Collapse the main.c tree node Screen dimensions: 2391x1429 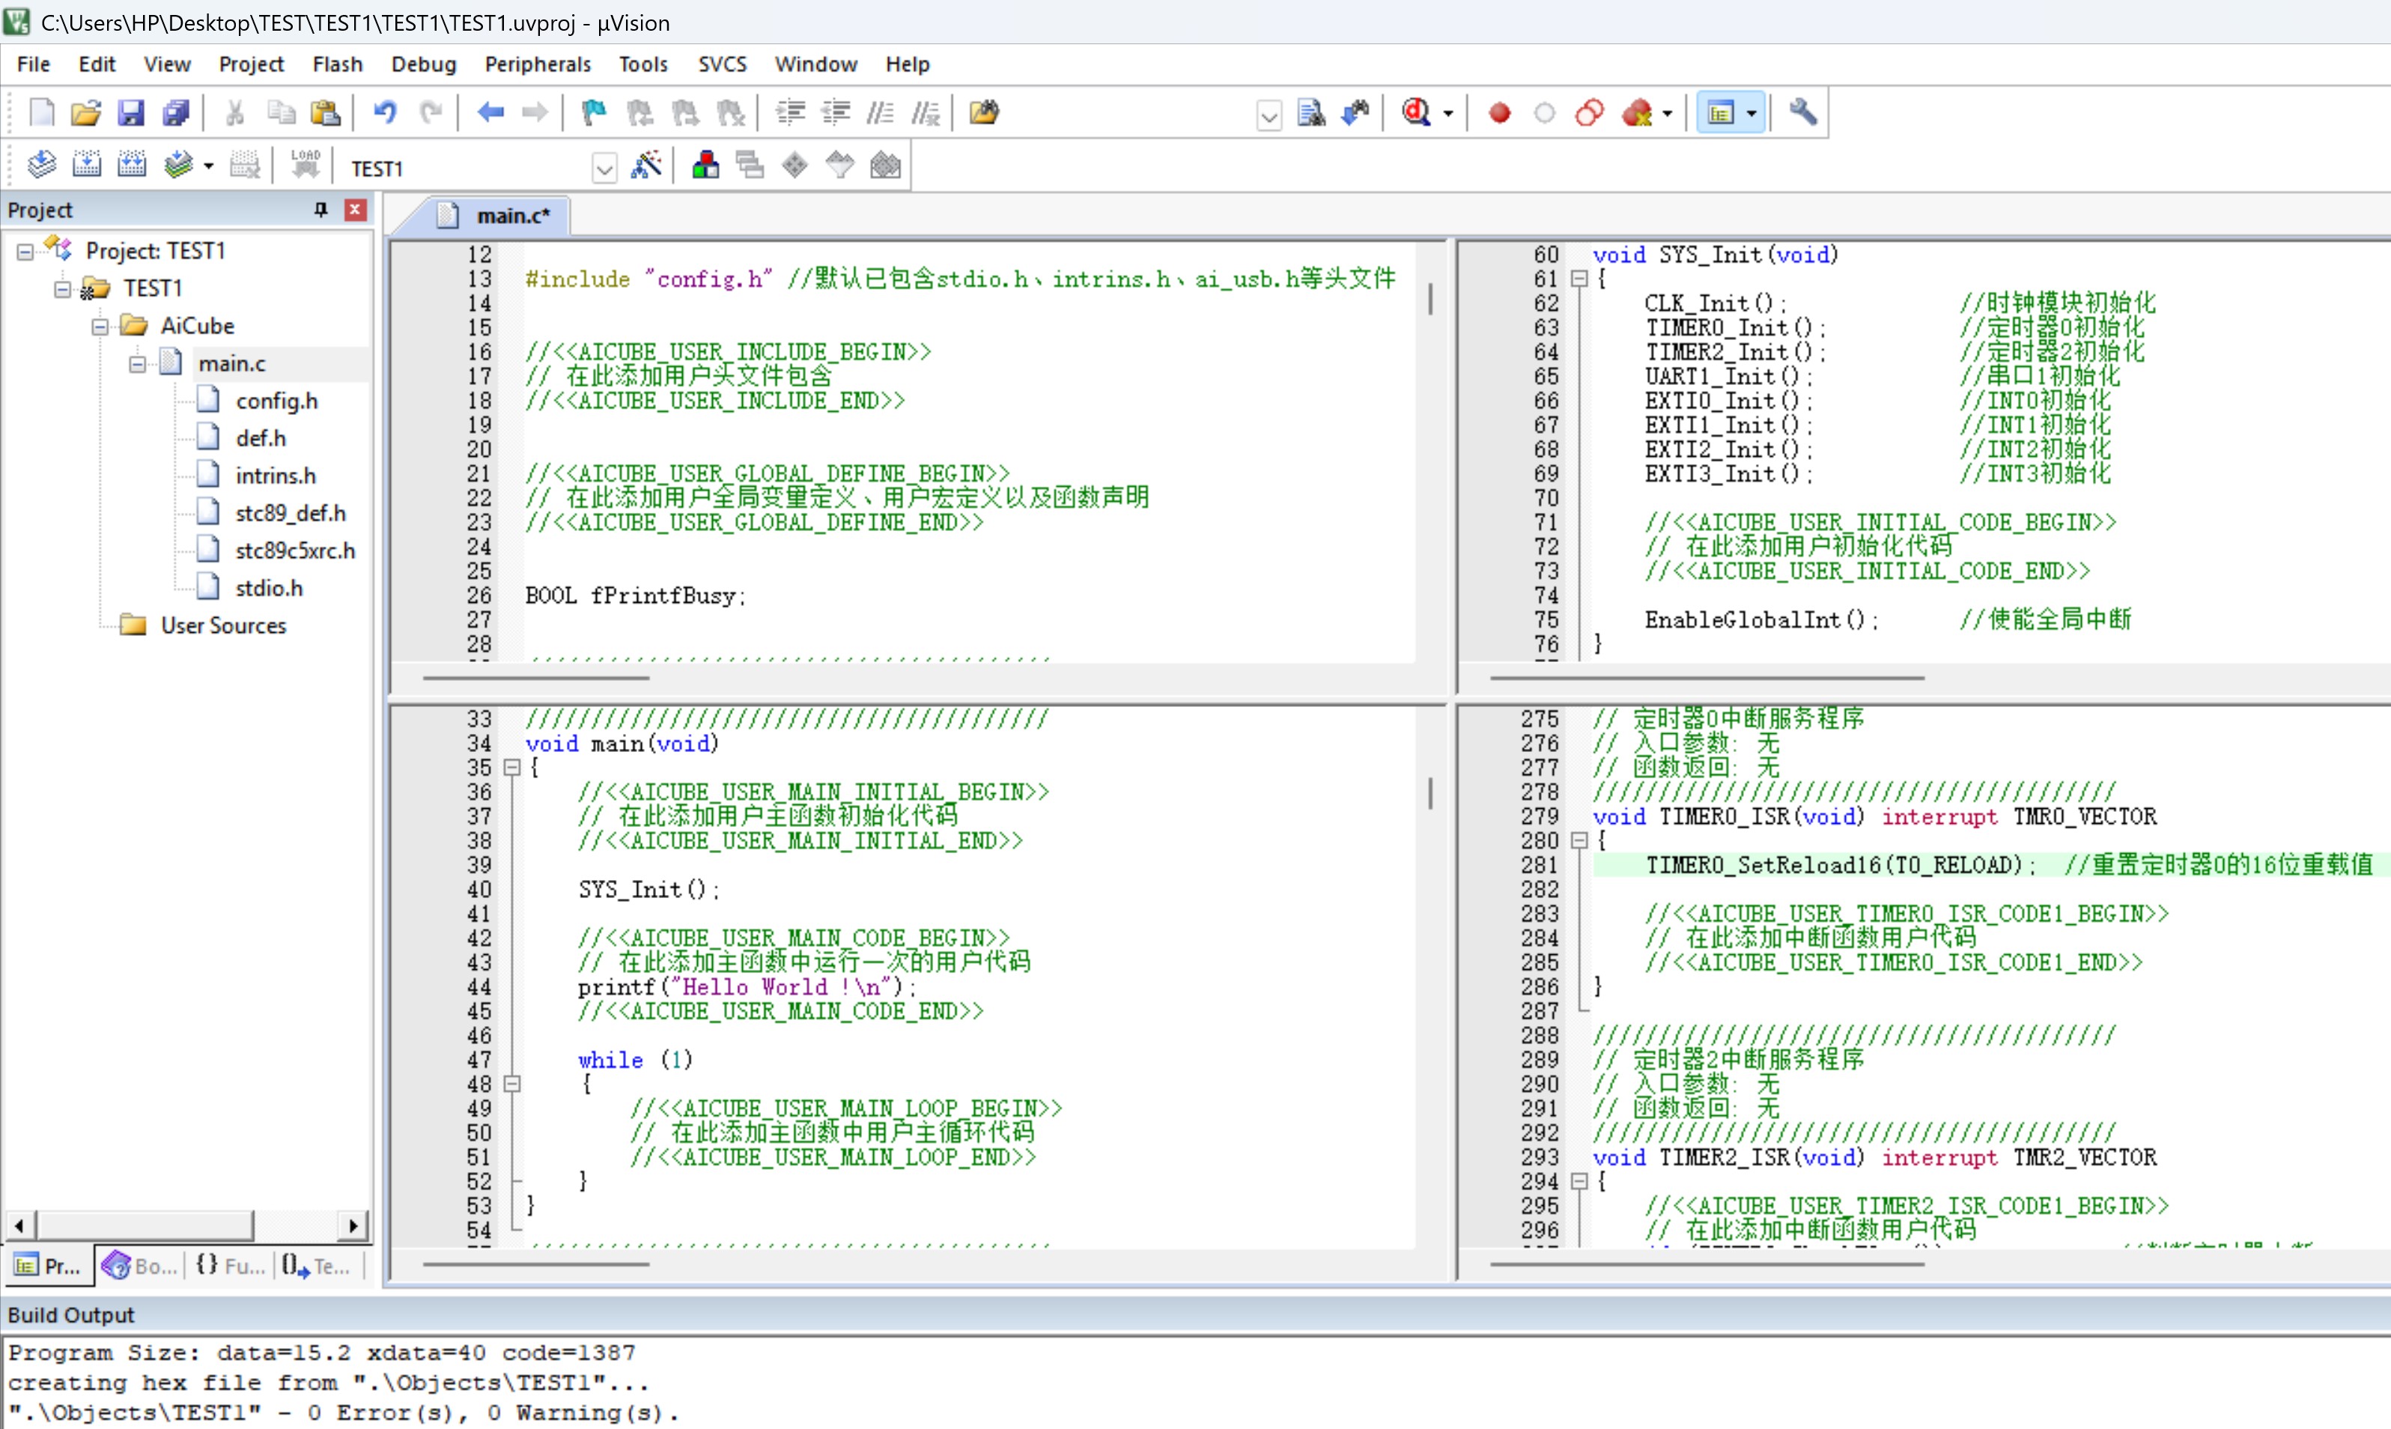coord(137,364)
